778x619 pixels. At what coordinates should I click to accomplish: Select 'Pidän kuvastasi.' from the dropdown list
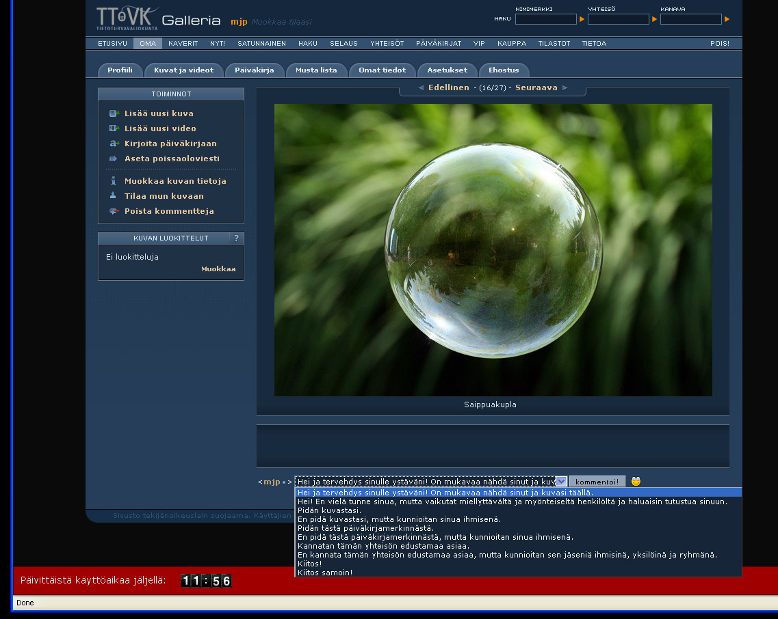[x=329, y=510]
